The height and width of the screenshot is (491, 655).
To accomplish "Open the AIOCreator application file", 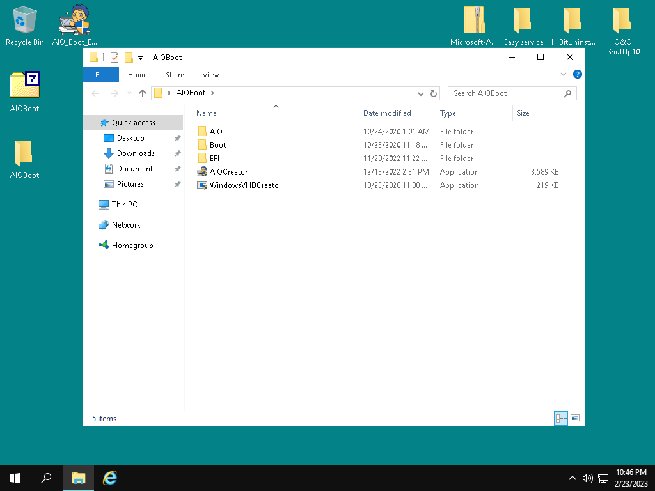I will [228, 172].
